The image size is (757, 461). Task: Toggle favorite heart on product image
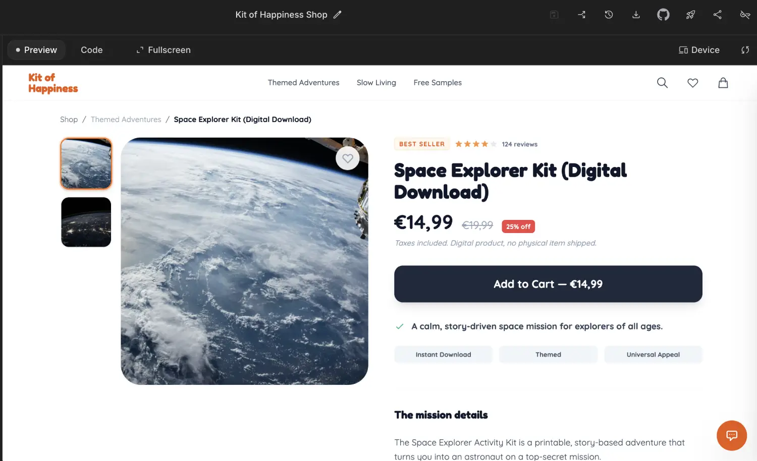pos(348,158)
